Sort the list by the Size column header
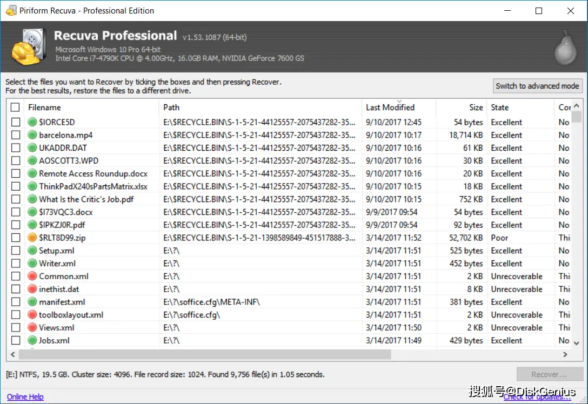 [x=461, y=107]
